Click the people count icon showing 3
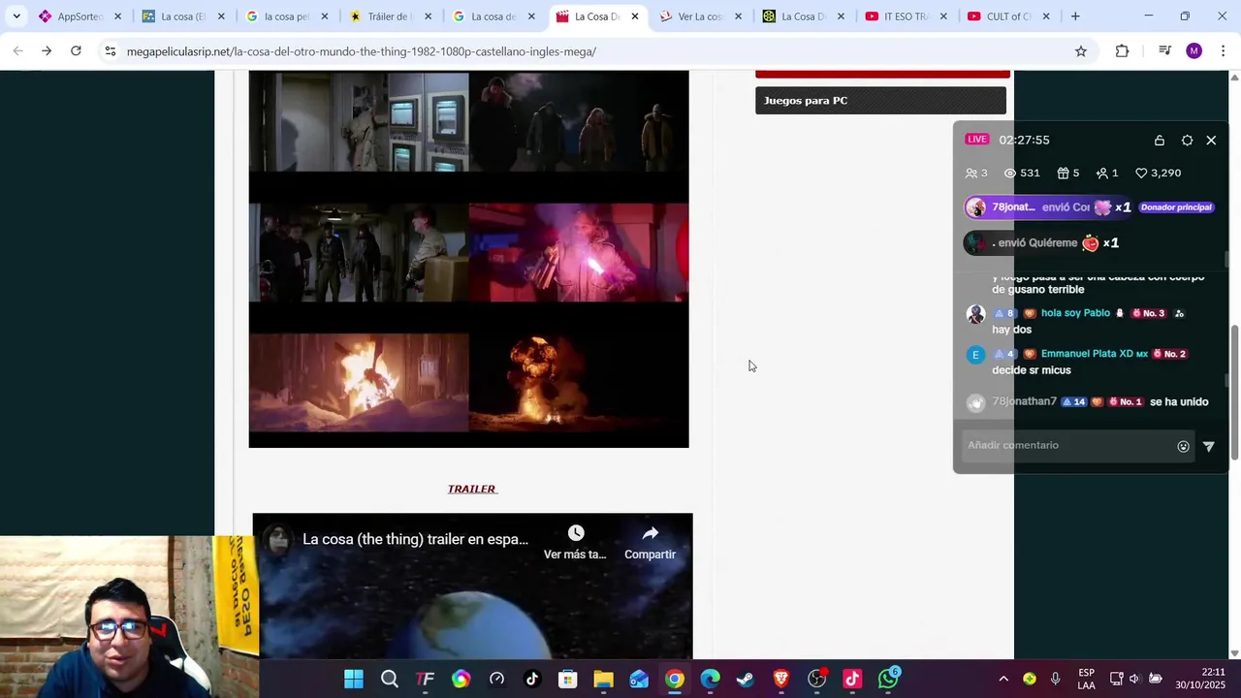 tap(971, 173)
